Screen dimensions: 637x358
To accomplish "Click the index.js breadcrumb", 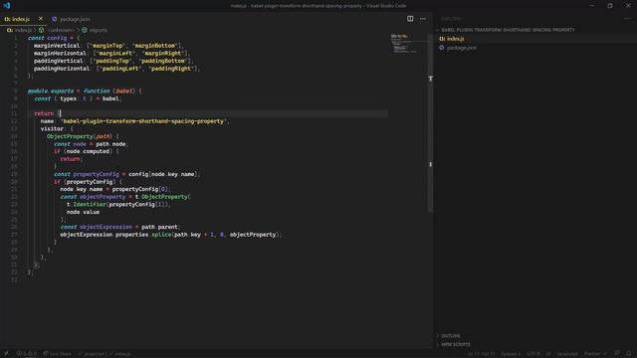I will (x=19, y=30).
